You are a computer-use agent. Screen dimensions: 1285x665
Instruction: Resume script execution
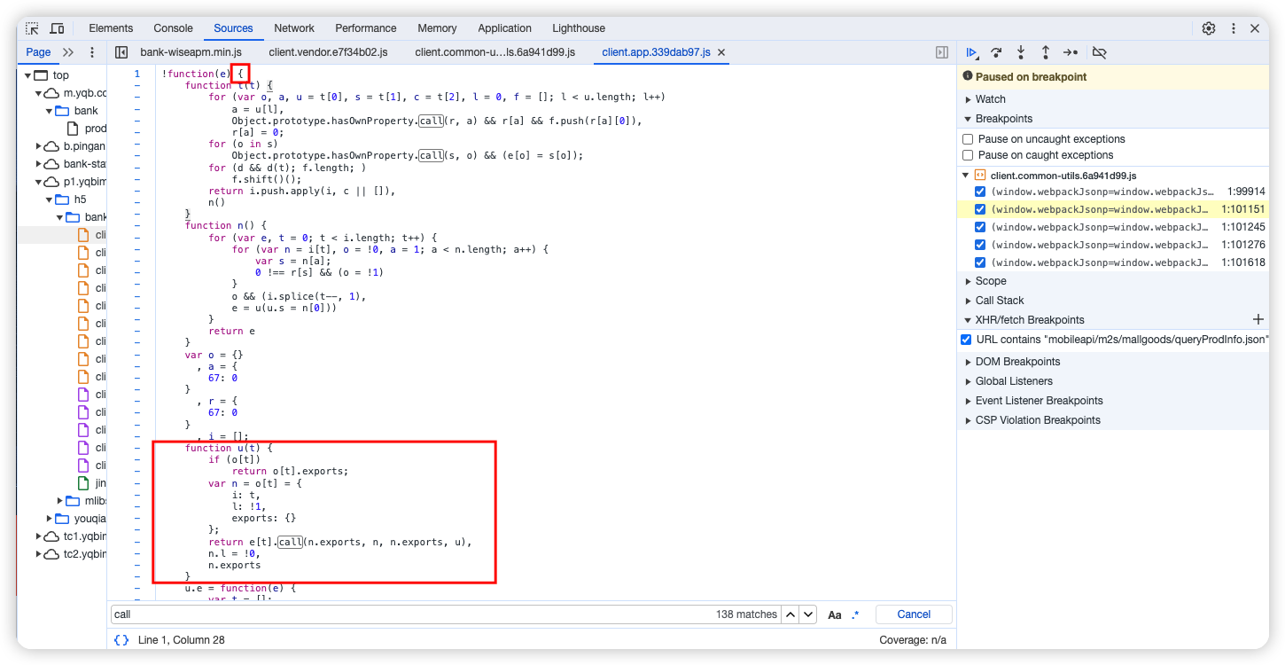pyautogui.click(x=972, y=52)
